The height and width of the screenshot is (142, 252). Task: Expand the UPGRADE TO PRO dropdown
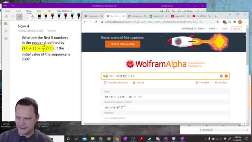click(x=193, y=29)
